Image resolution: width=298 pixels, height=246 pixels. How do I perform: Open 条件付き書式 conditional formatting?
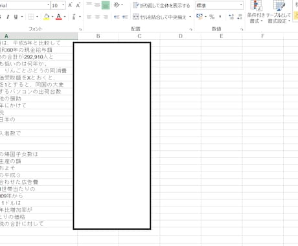coord(256,12)
